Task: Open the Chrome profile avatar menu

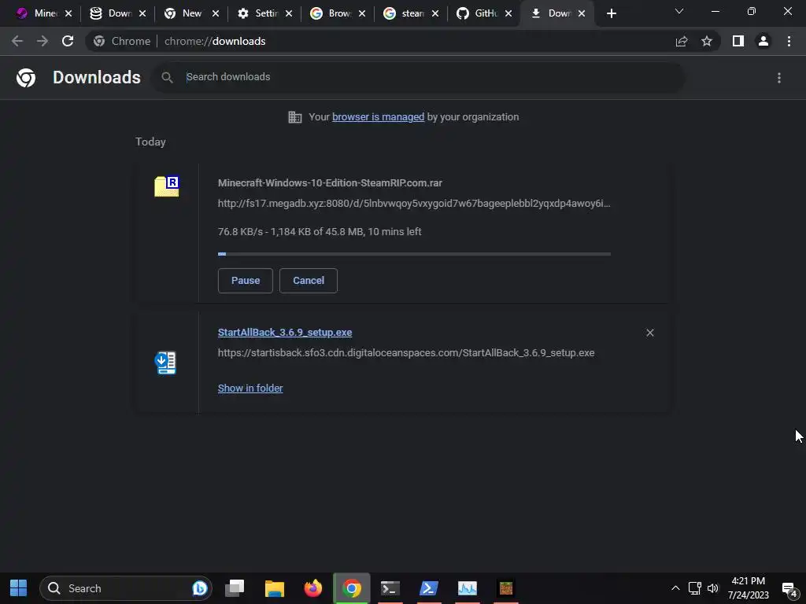Action: pos(763,41)
